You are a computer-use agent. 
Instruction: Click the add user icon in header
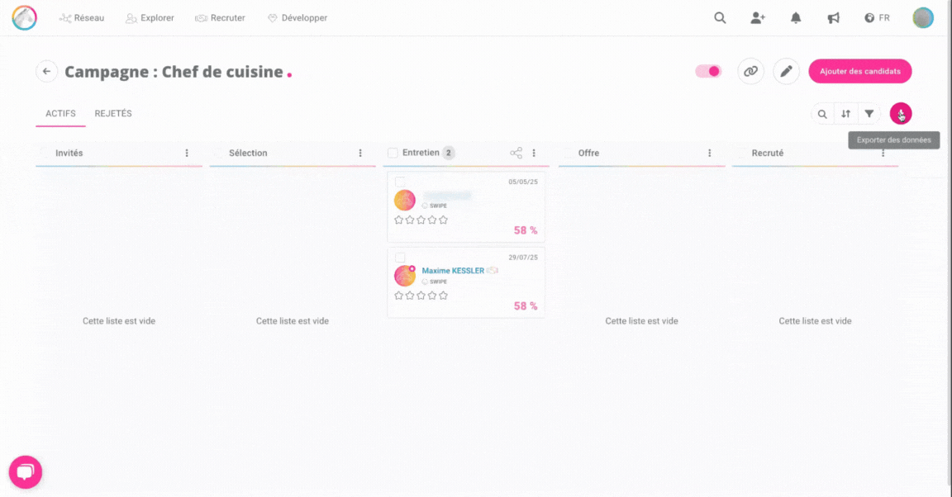pos(757,18)
